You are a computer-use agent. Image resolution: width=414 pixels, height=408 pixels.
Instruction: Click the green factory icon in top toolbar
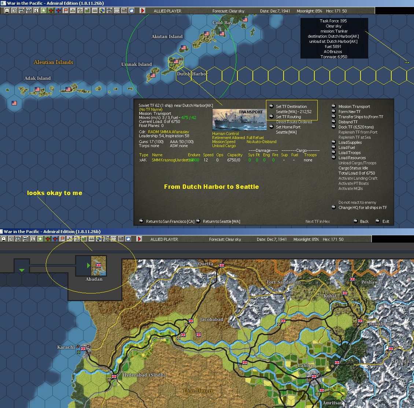pyautogui.click(x=88, y=11)
